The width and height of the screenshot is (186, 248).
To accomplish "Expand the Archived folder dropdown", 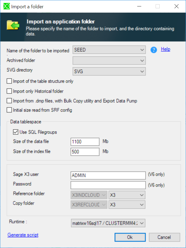I will [109, 60].
